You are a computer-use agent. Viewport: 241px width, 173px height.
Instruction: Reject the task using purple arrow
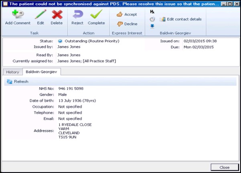tap(77, 15)
